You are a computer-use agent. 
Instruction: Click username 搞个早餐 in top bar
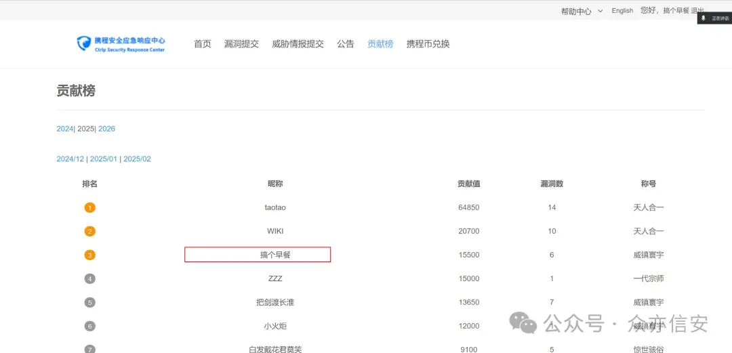click(x=676, y=11)
